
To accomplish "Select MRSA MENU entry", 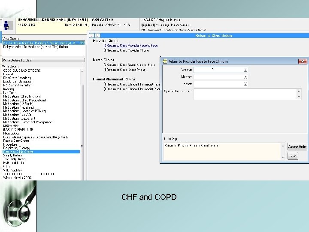I will coord(12,126).
